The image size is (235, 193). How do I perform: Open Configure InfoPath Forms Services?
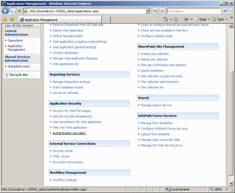[x=164, y=129]
